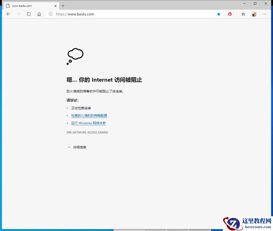This screenshot has width=273, height=231.
Task: Click the Refresh icon to reload the page
Action: [29, 14]
